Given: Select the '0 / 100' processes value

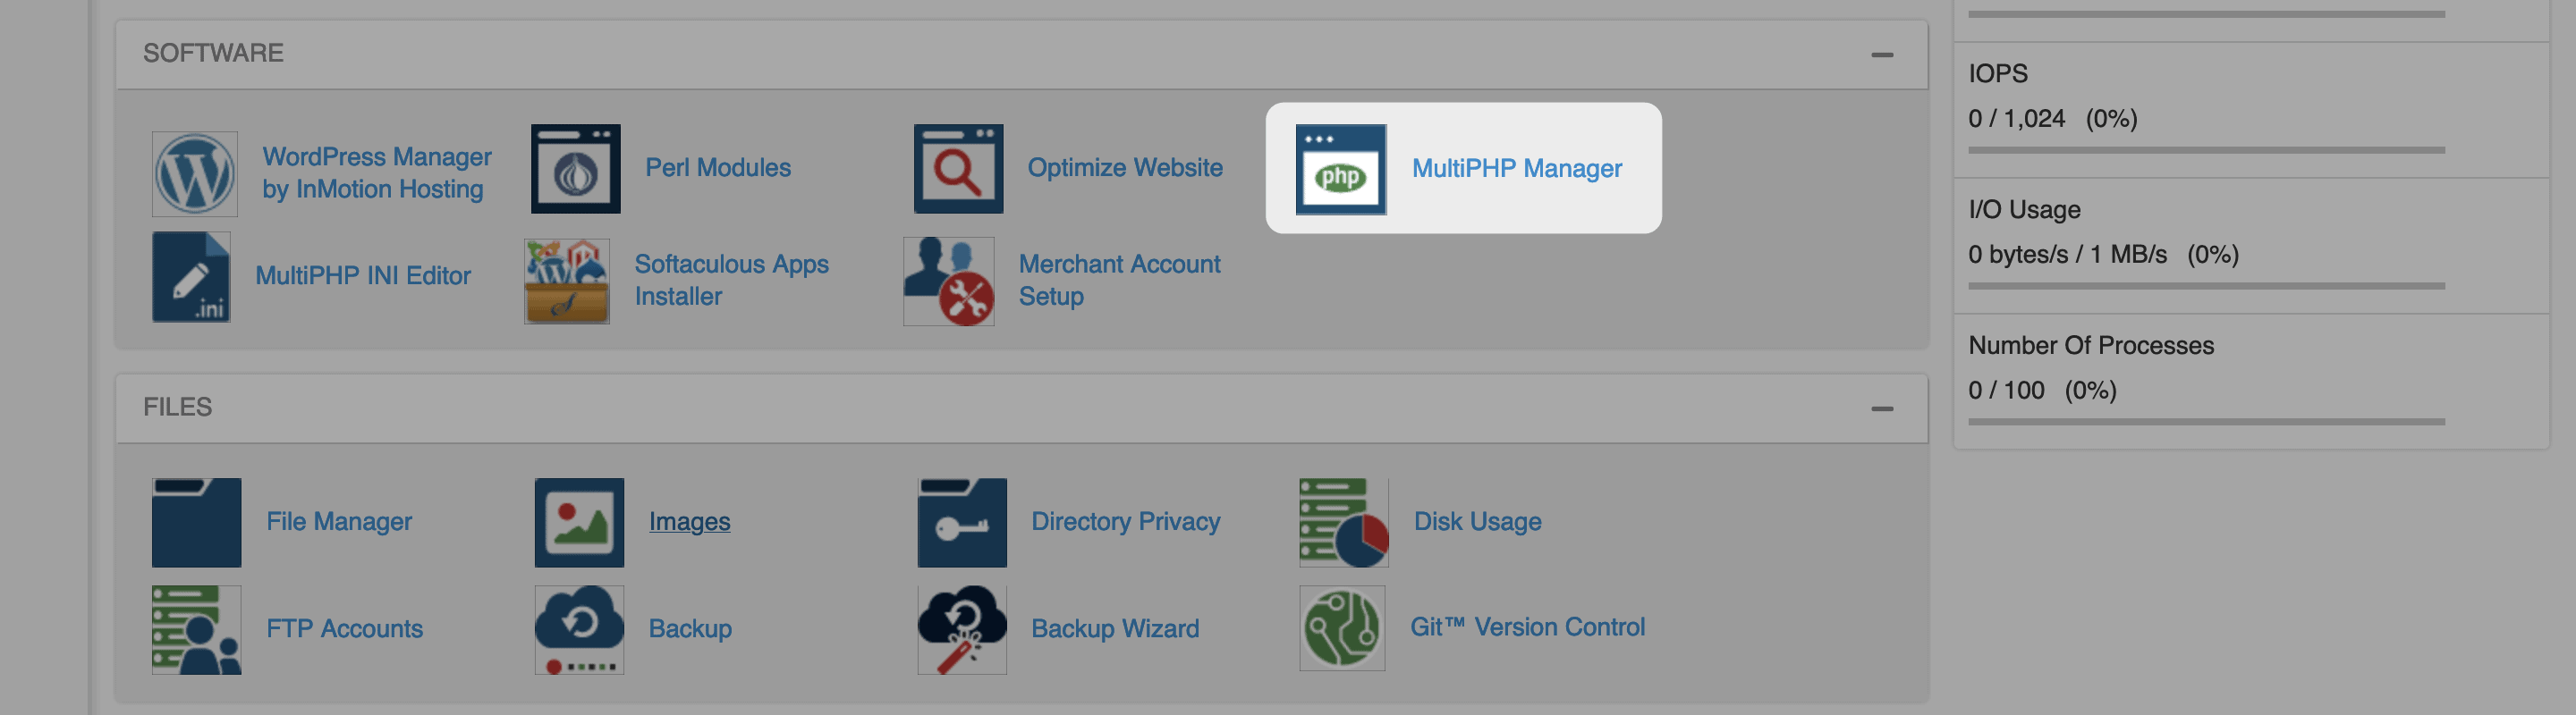Looking at the screenshot, I should (2006, 391).
